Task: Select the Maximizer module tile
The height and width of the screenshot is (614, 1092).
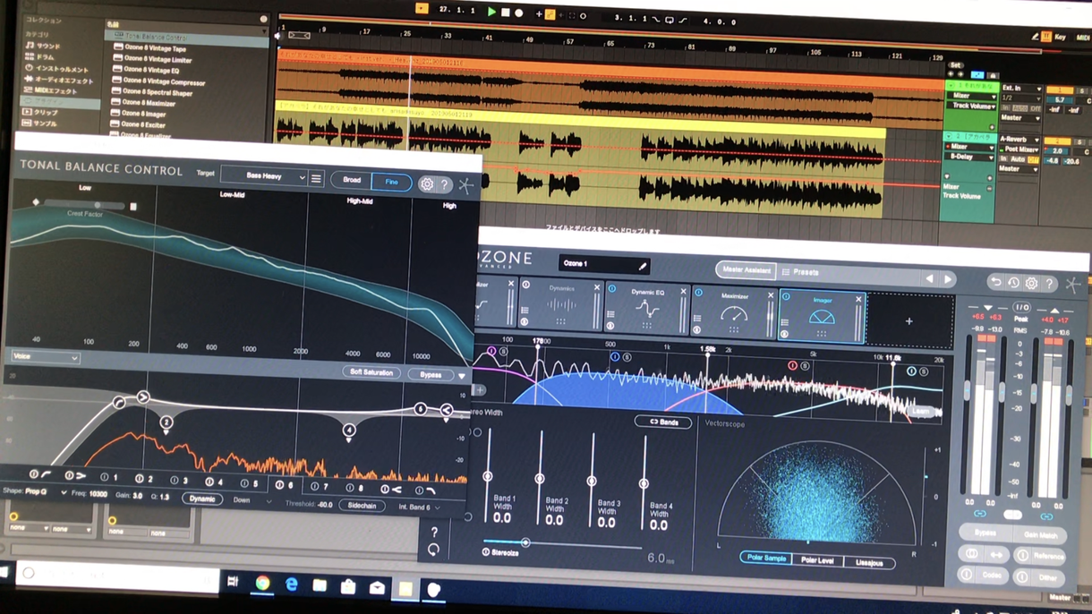Action: click(734, 312)
